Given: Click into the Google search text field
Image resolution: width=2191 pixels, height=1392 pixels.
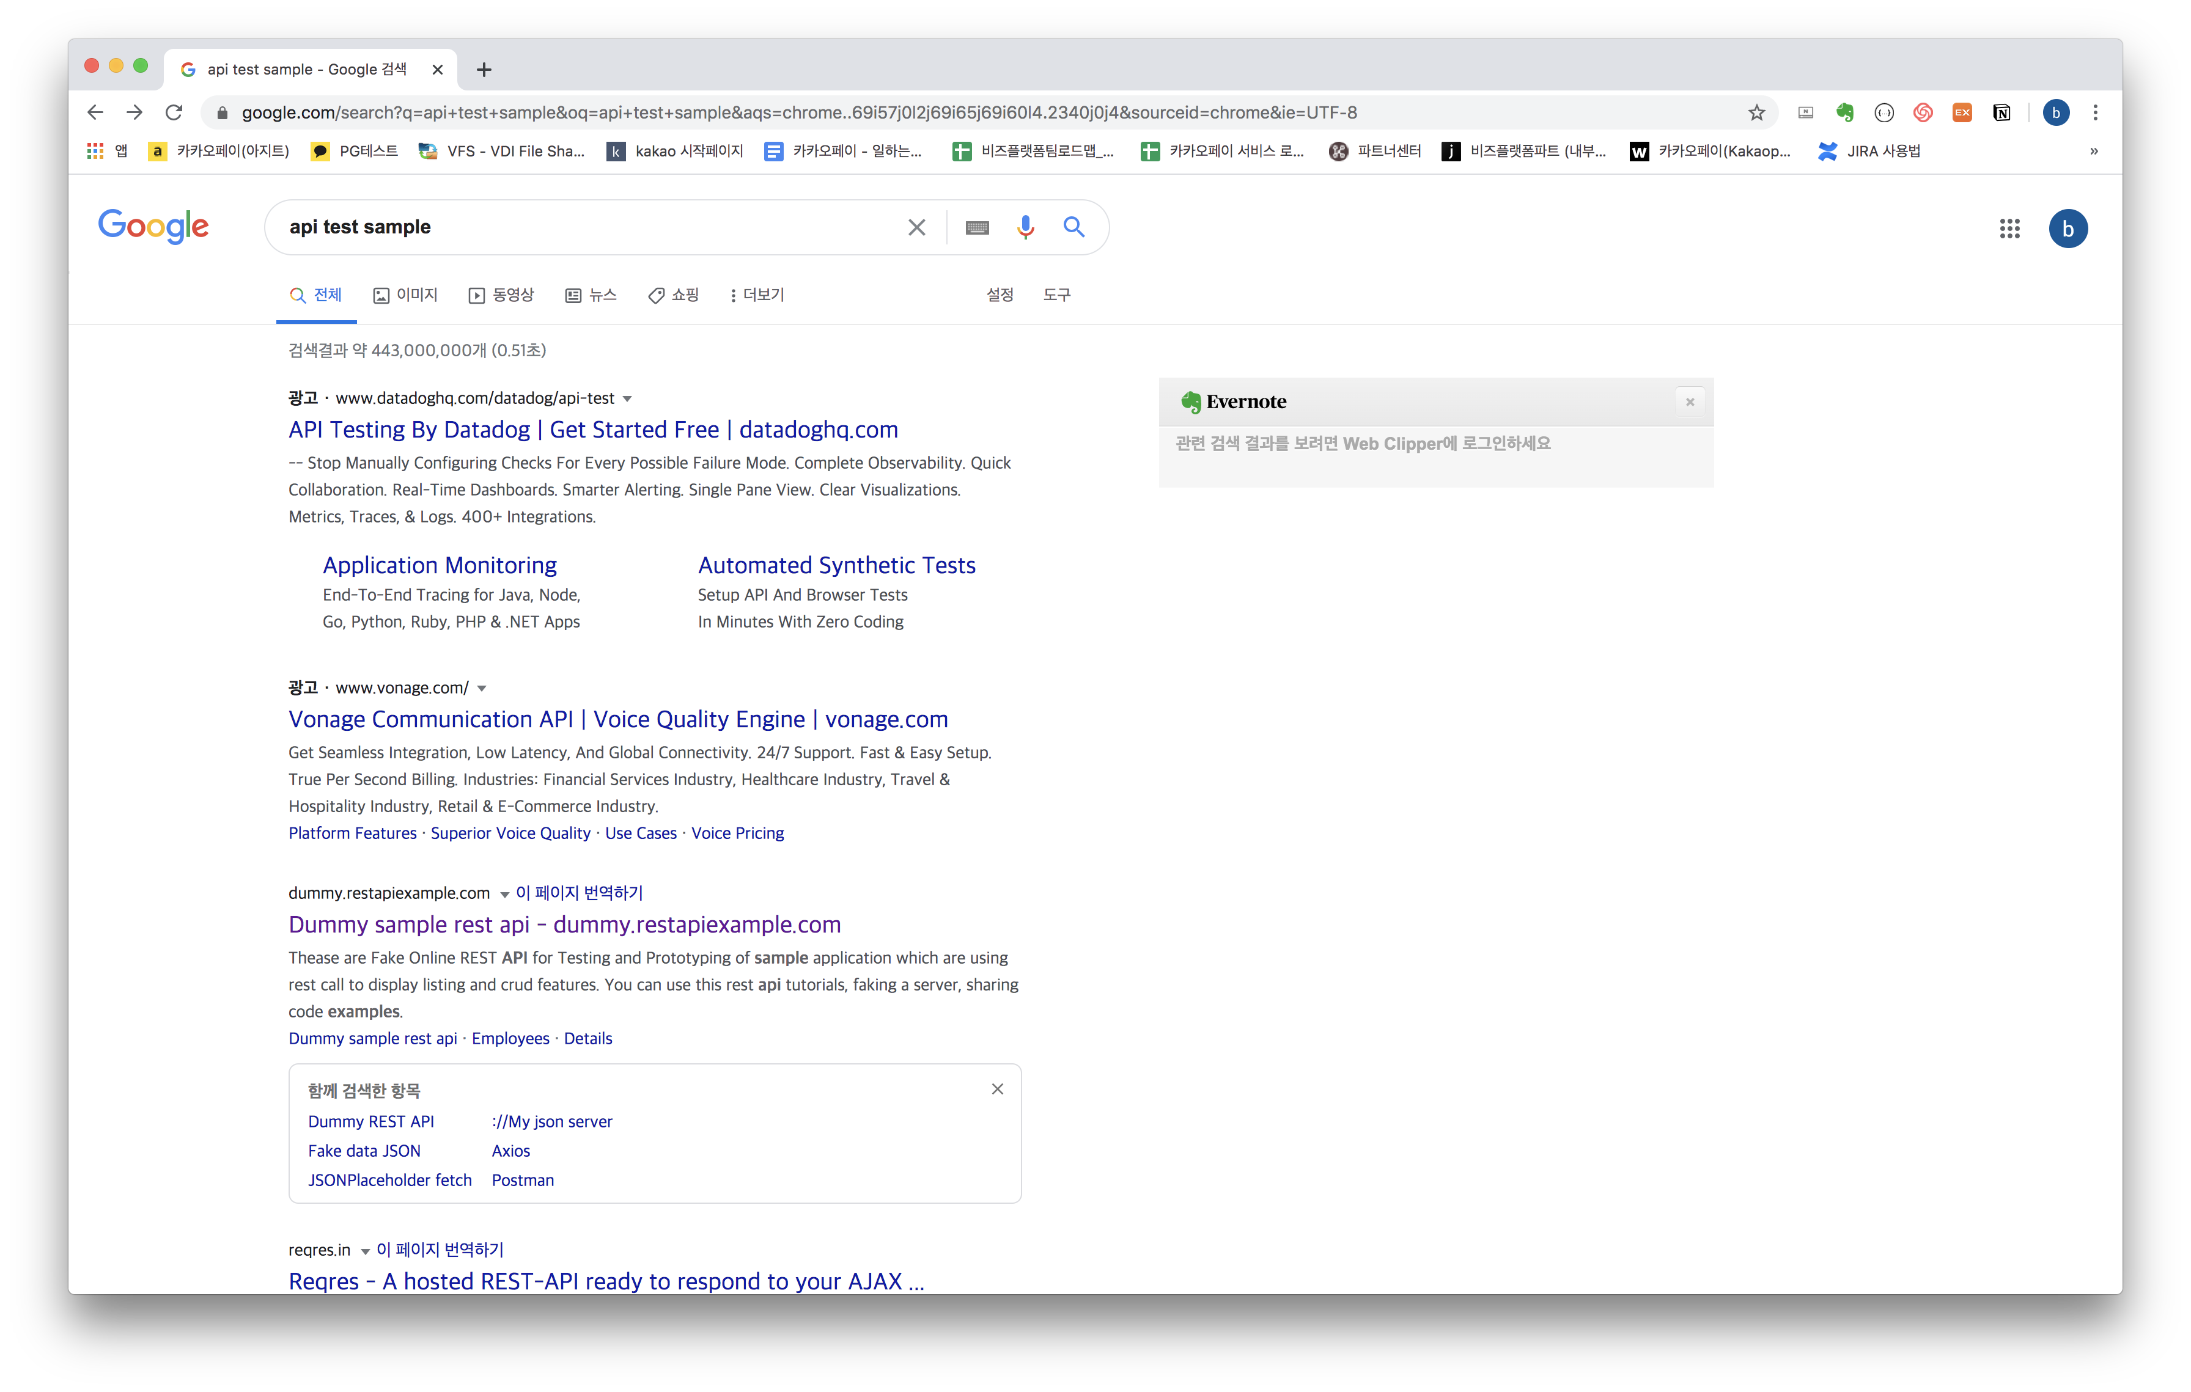Looking at the screenshot, I should (x=583, y=227).
